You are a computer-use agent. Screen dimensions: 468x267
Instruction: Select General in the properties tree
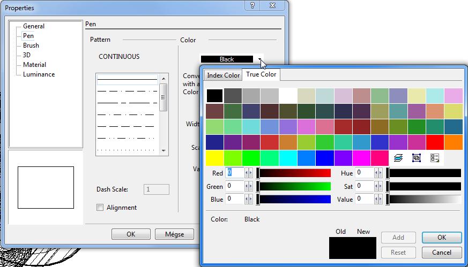pos(34,26)
